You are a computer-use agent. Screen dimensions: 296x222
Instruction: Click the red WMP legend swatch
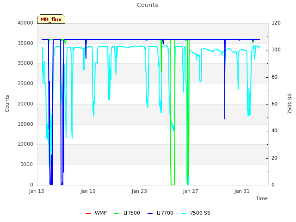click(x=88, y=214)
